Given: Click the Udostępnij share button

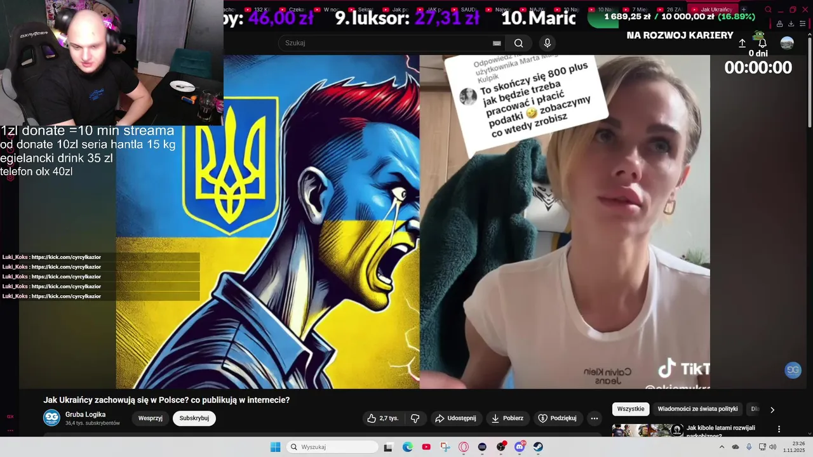Looking at the screenshot, I should (456, 418).
